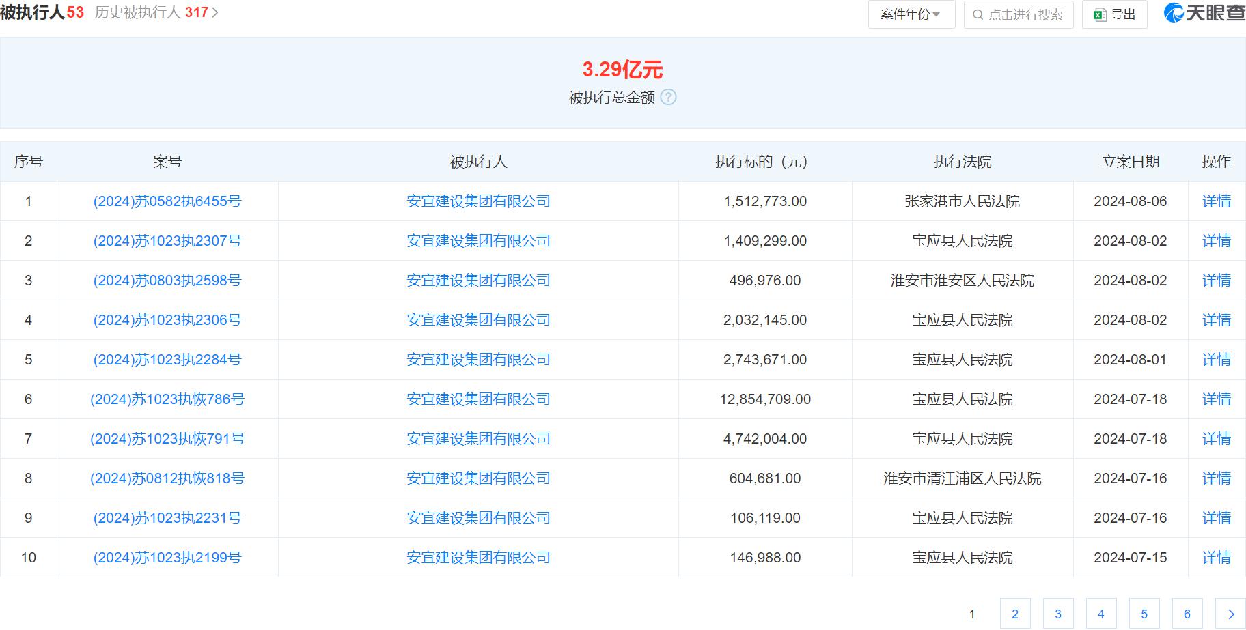1246x630 pixels.
Task: Go to page 3 of results
Action: click(1058, 614)
